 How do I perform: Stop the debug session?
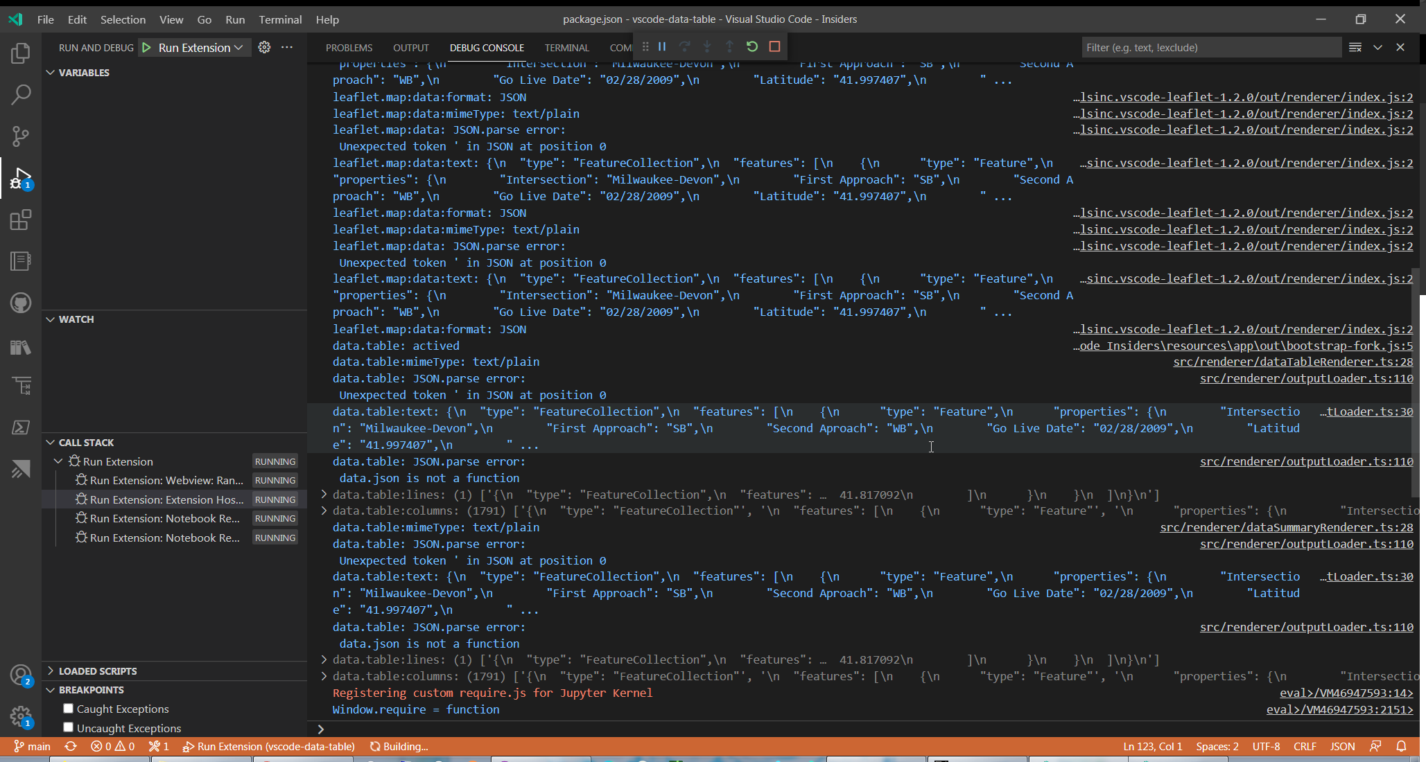coord(775,46)
